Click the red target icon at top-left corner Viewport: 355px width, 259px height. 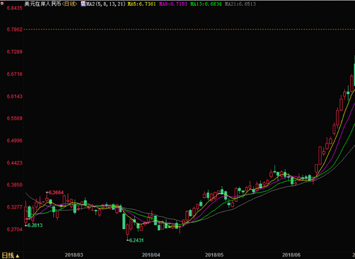click(x=3, y=3)
